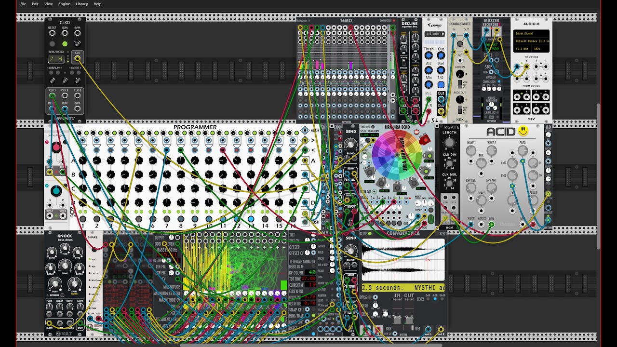Select 909 in the Snare model list
The width and height of the screenshot is (617, 347).
click(94, 266)
